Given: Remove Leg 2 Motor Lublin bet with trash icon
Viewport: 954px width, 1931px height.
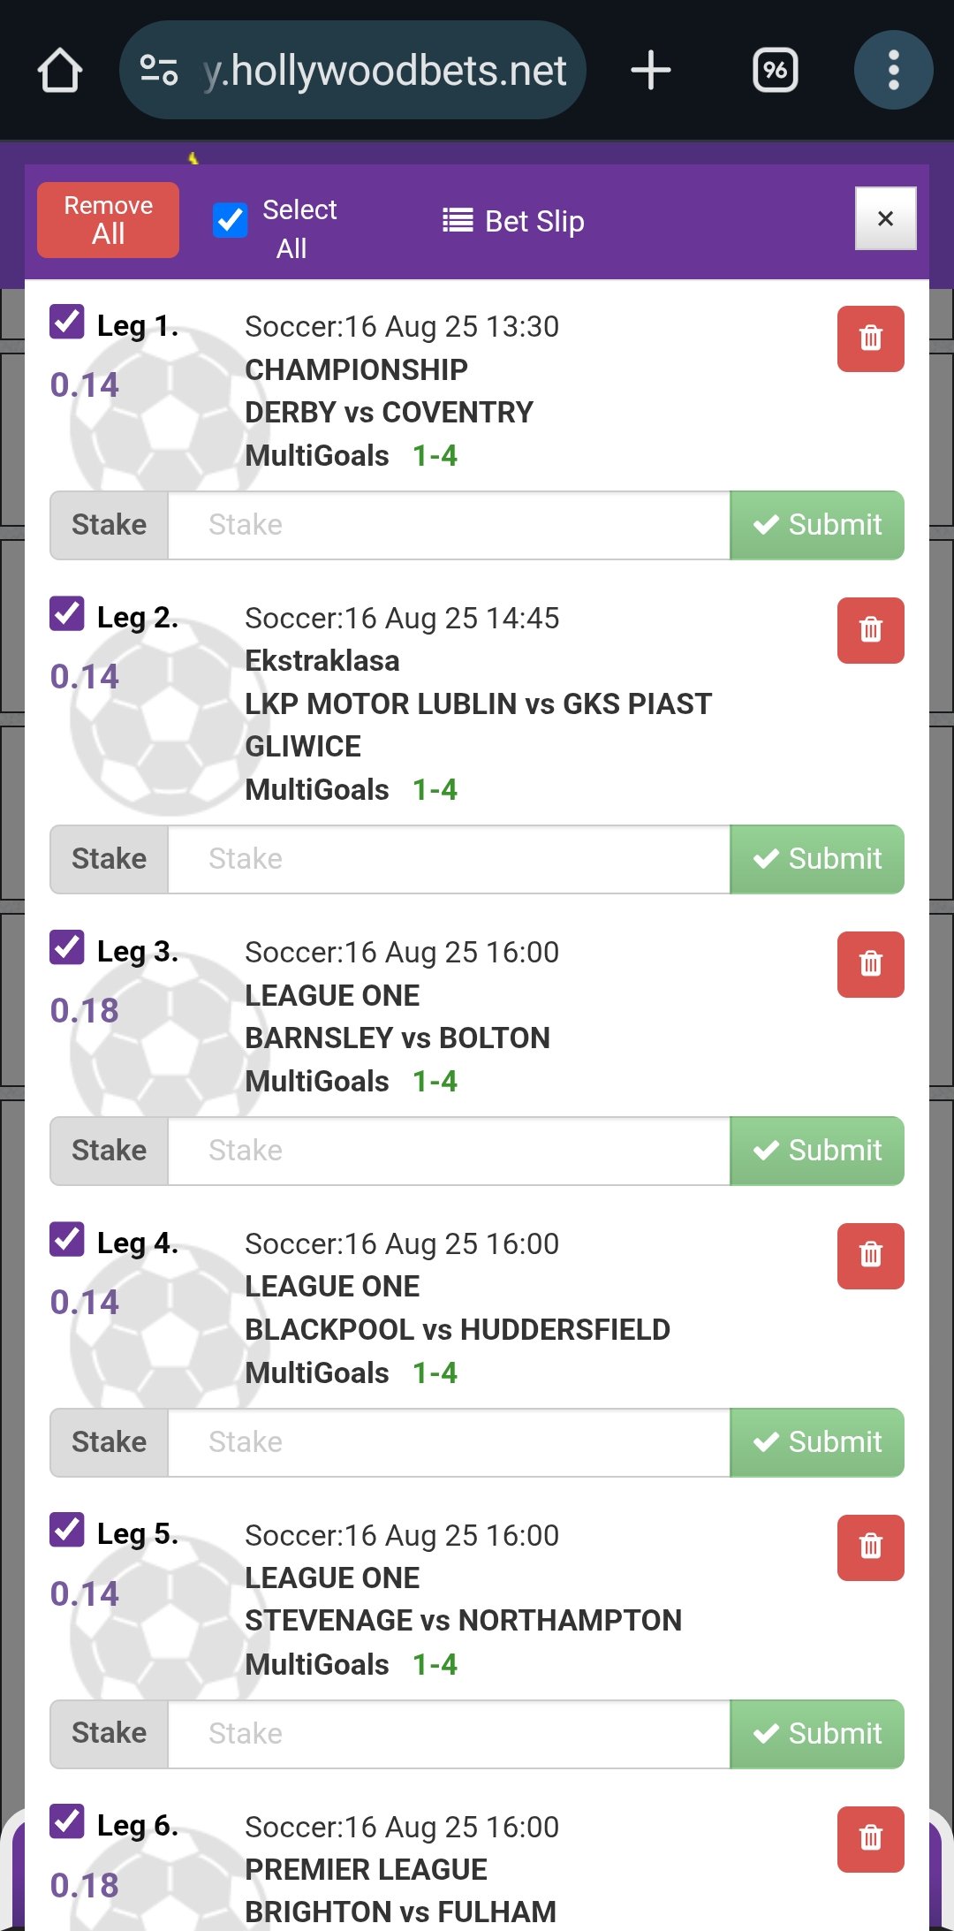Looking at the screenshot, I should [x=870, y=630].
